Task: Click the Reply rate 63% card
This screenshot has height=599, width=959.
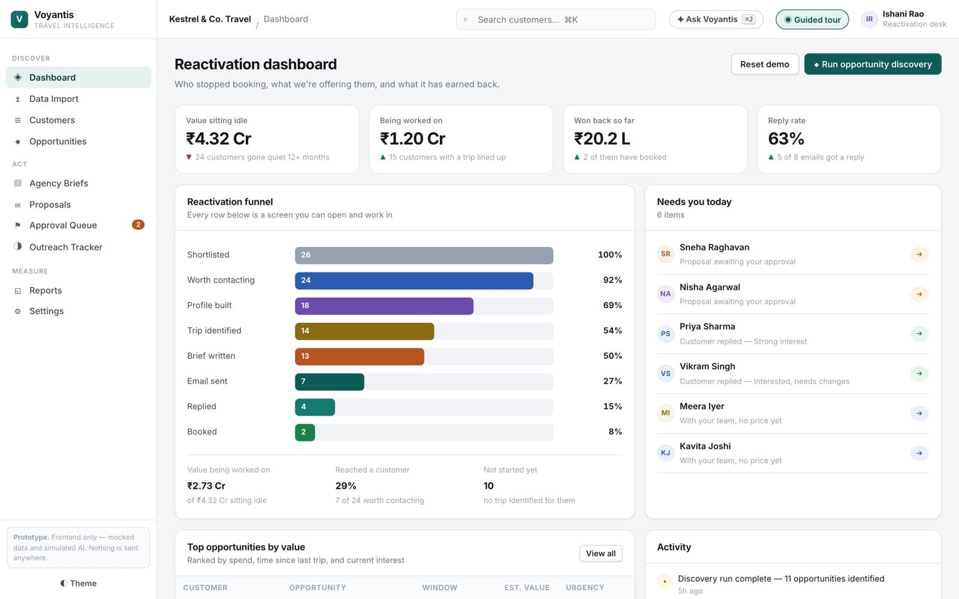Action: (849, 139)
